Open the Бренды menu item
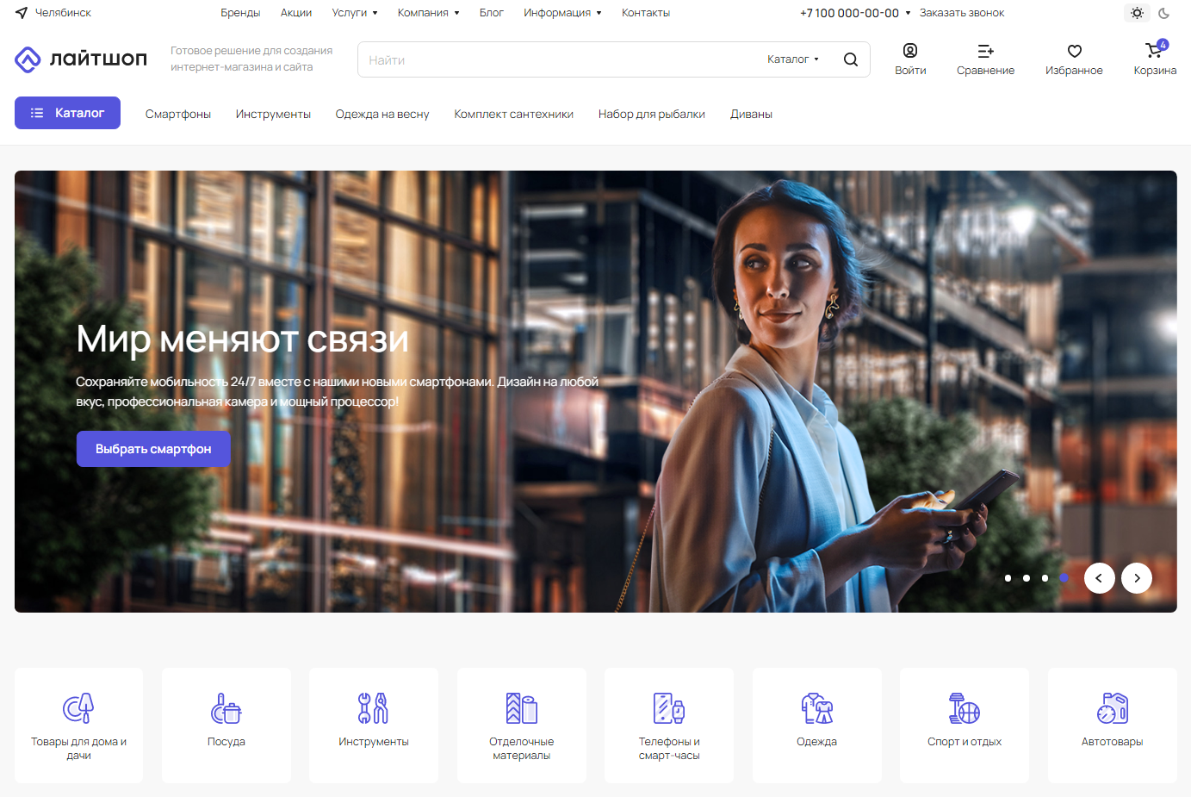The image size is (1191, 797). click(240, 13)
